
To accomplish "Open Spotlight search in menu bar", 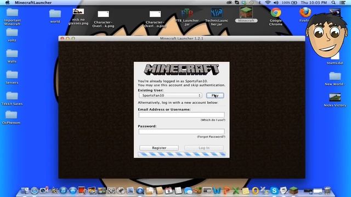I will [x=333, y=2].
